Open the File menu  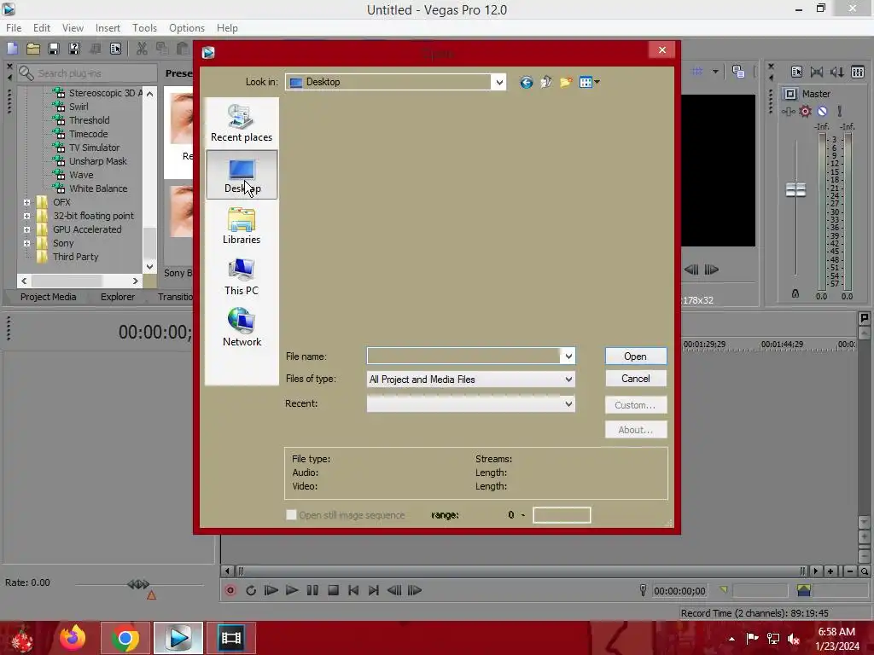click(14, 28)
